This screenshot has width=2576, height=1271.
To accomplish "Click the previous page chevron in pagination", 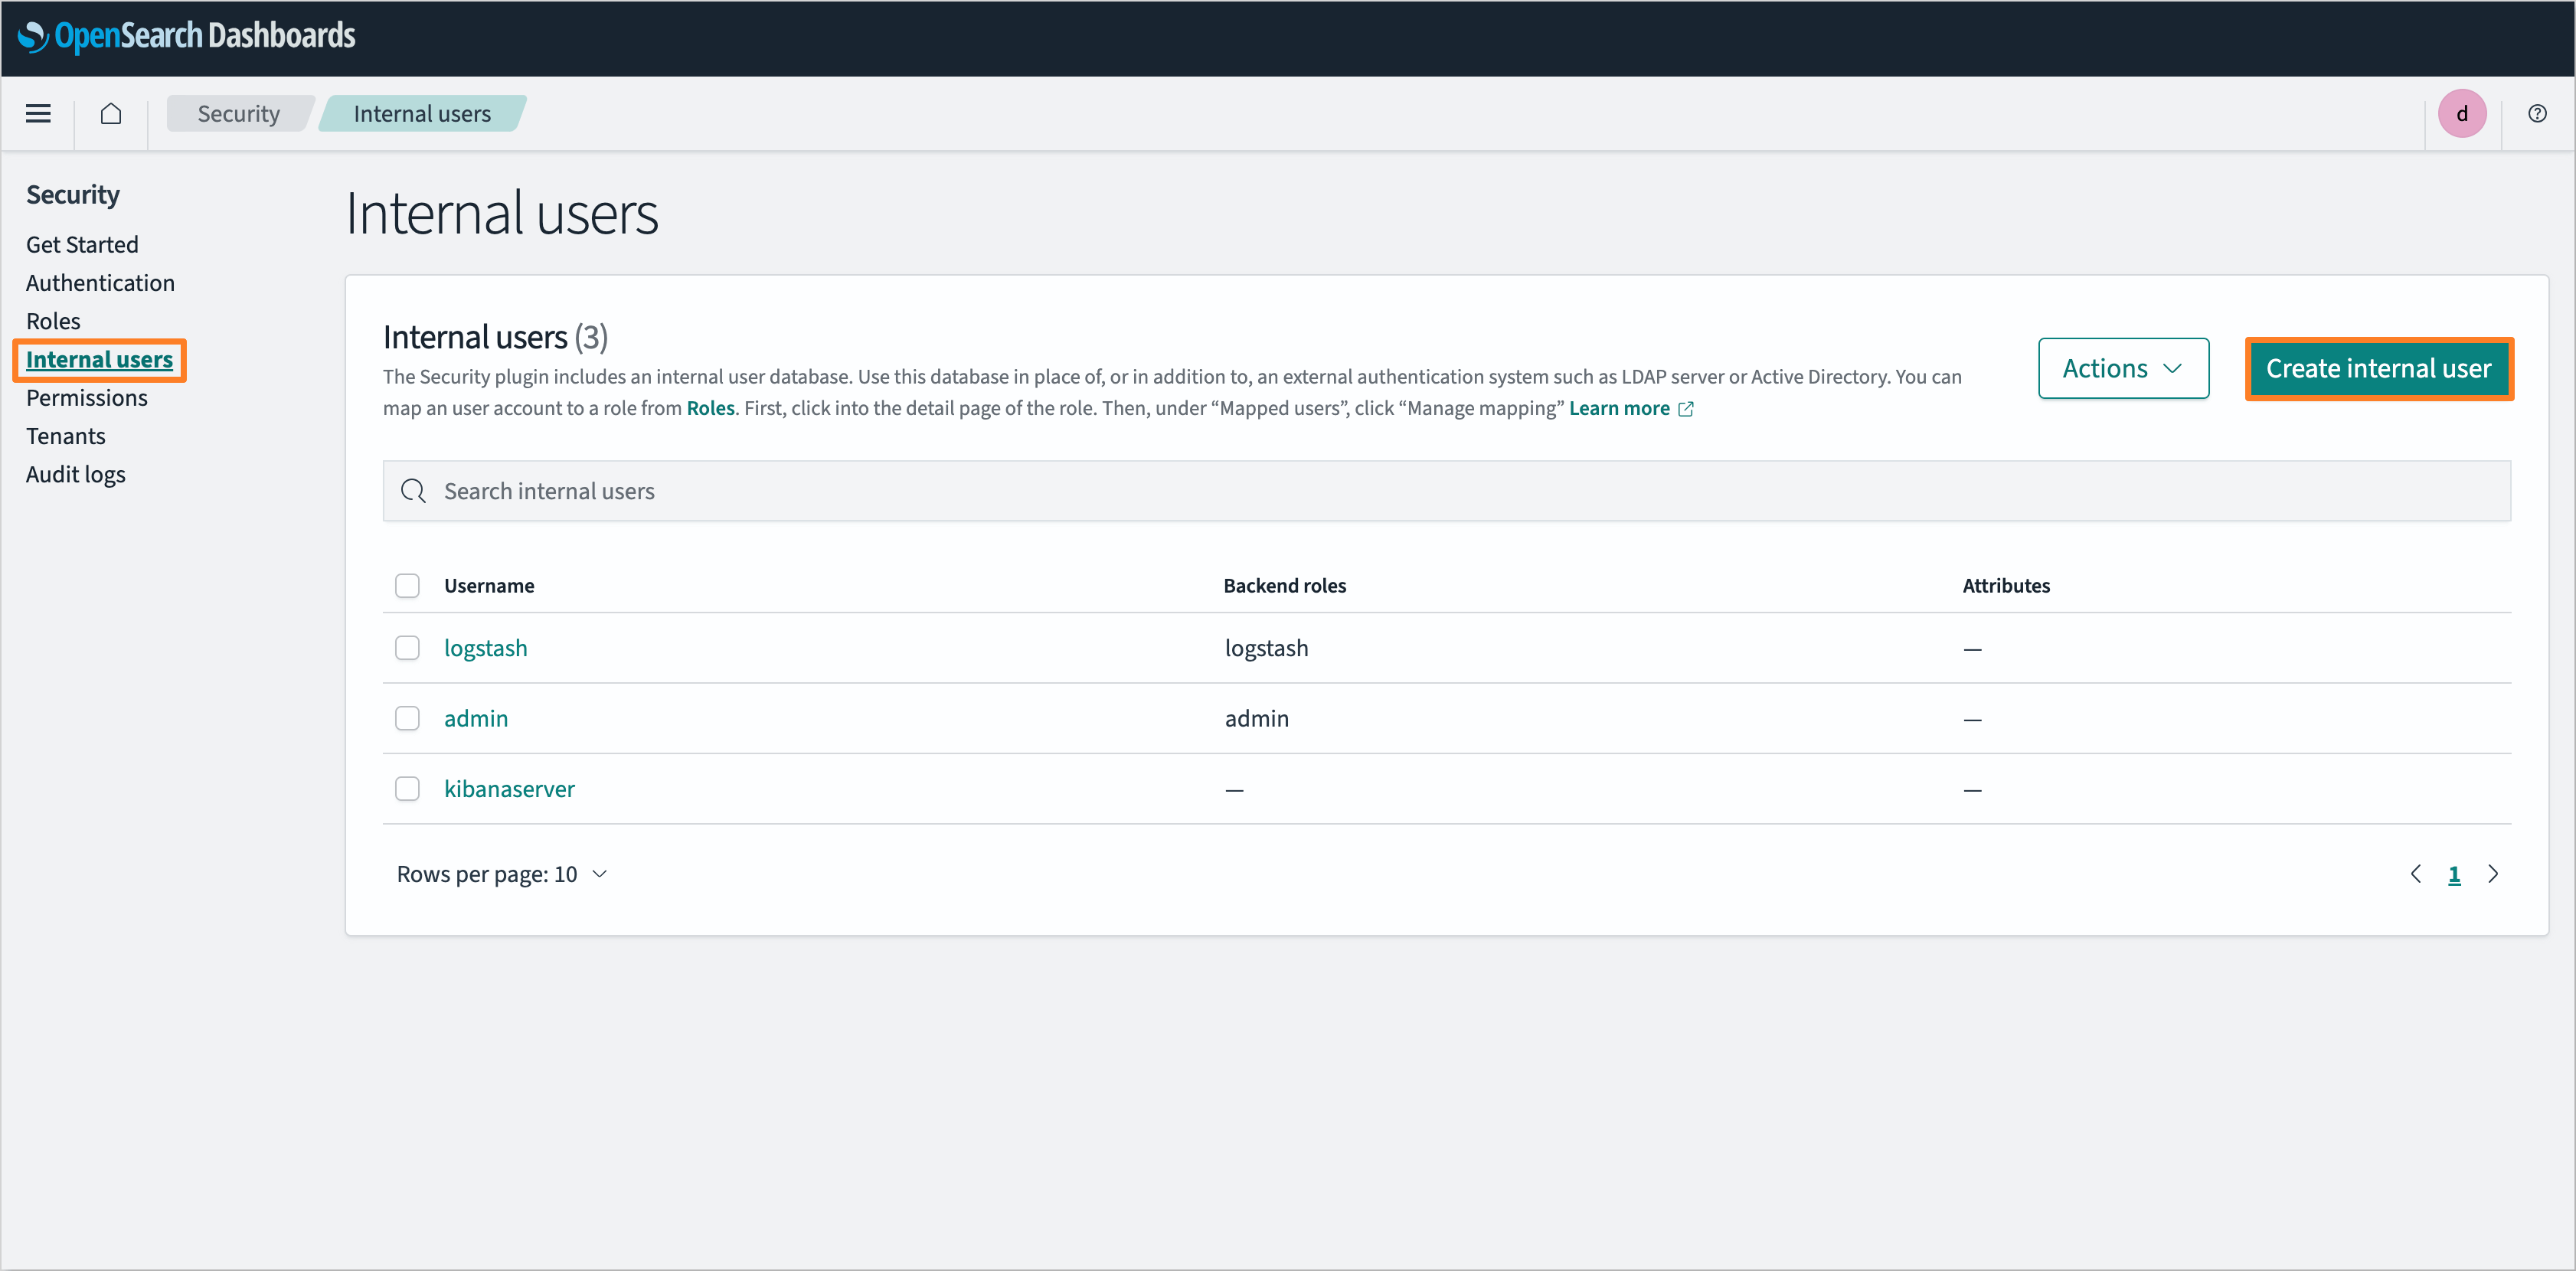I will 2416,873.
